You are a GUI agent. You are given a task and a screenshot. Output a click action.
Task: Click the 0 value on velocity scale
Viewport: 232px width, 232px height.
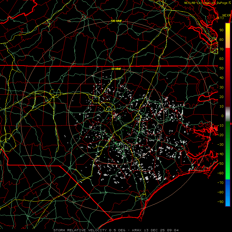click(222, 116)
